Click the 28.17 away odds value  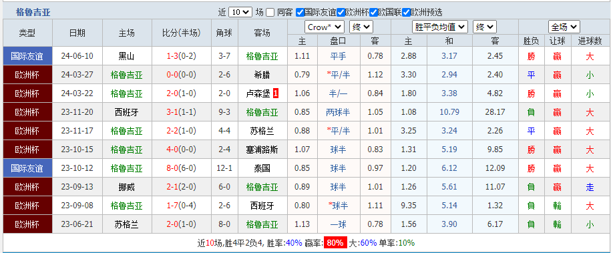[x=495, y=112]
